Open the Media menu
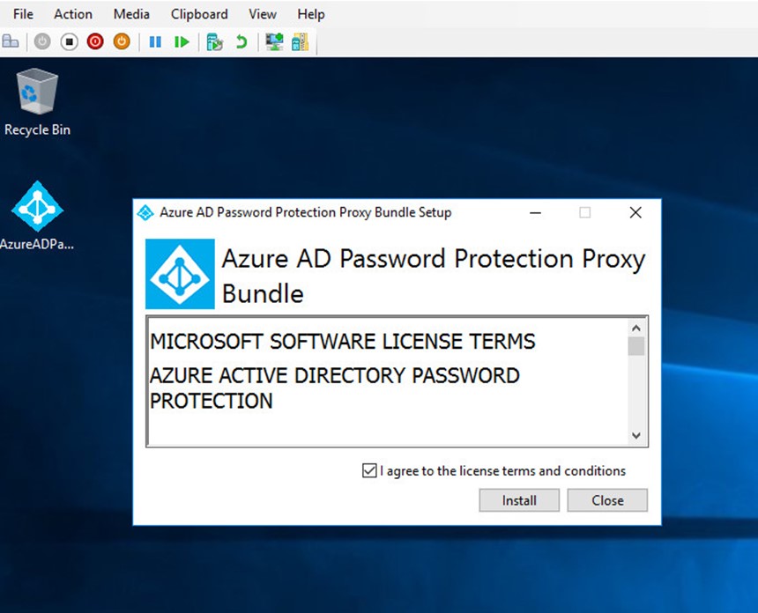758x613 pixels. pos(131,14)
